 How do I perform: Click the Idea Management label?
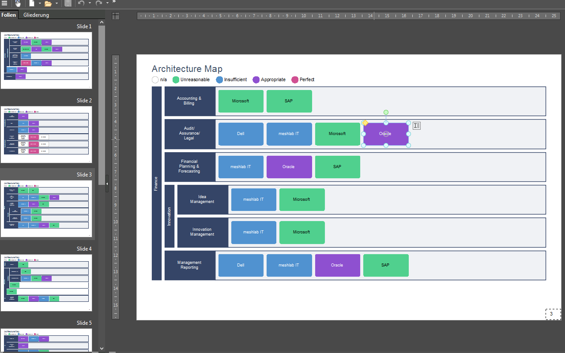coord(203,199)
